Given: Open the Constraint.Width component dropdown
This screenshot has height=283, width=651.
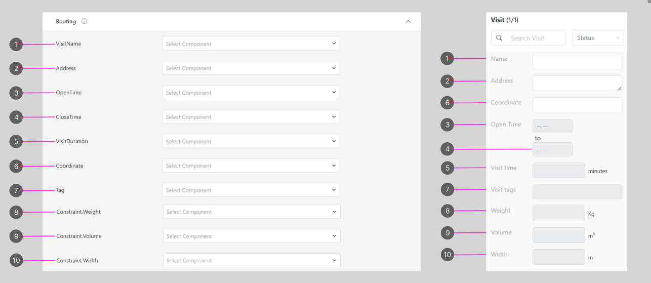Looking at the screenshot, I should (x=252, y=260).
